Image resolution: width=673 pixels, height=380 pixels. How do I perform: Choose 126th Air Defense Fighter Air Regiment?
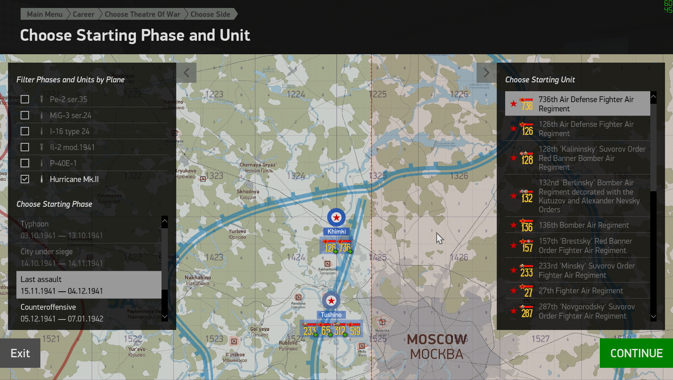(578, 129)
